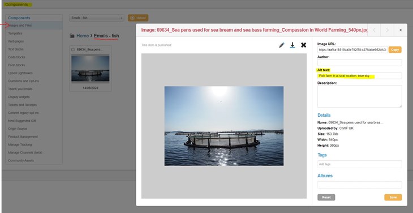The width and height of the screenshot is (413, 213).
Task: Select the Emails - fish breadcrumb
Action: click(x=106, y=36)
